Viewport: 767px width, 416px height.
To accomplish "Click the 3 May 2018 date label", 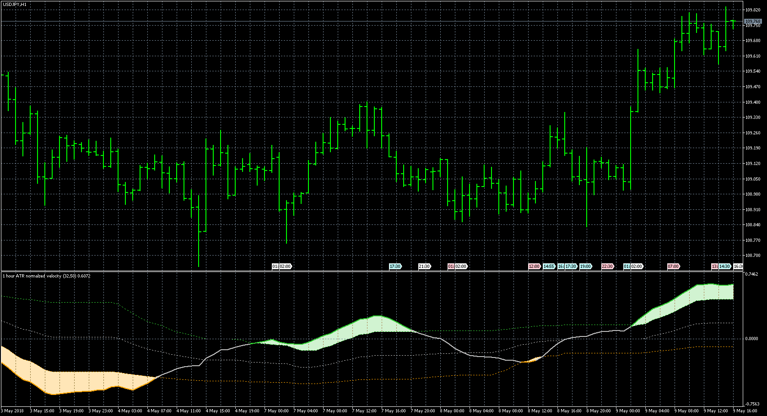I will 13,411.
